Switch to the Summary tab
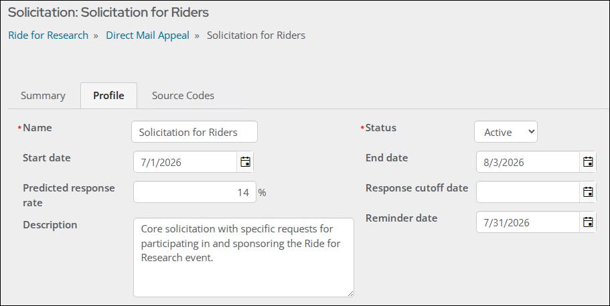 tap(43, 96)
